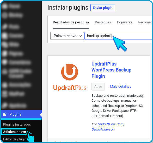Viewport: 153px width, 143px height.
Task: Click the disabled Ativo button
Action: pyautogui.click(x=98, y=87)
